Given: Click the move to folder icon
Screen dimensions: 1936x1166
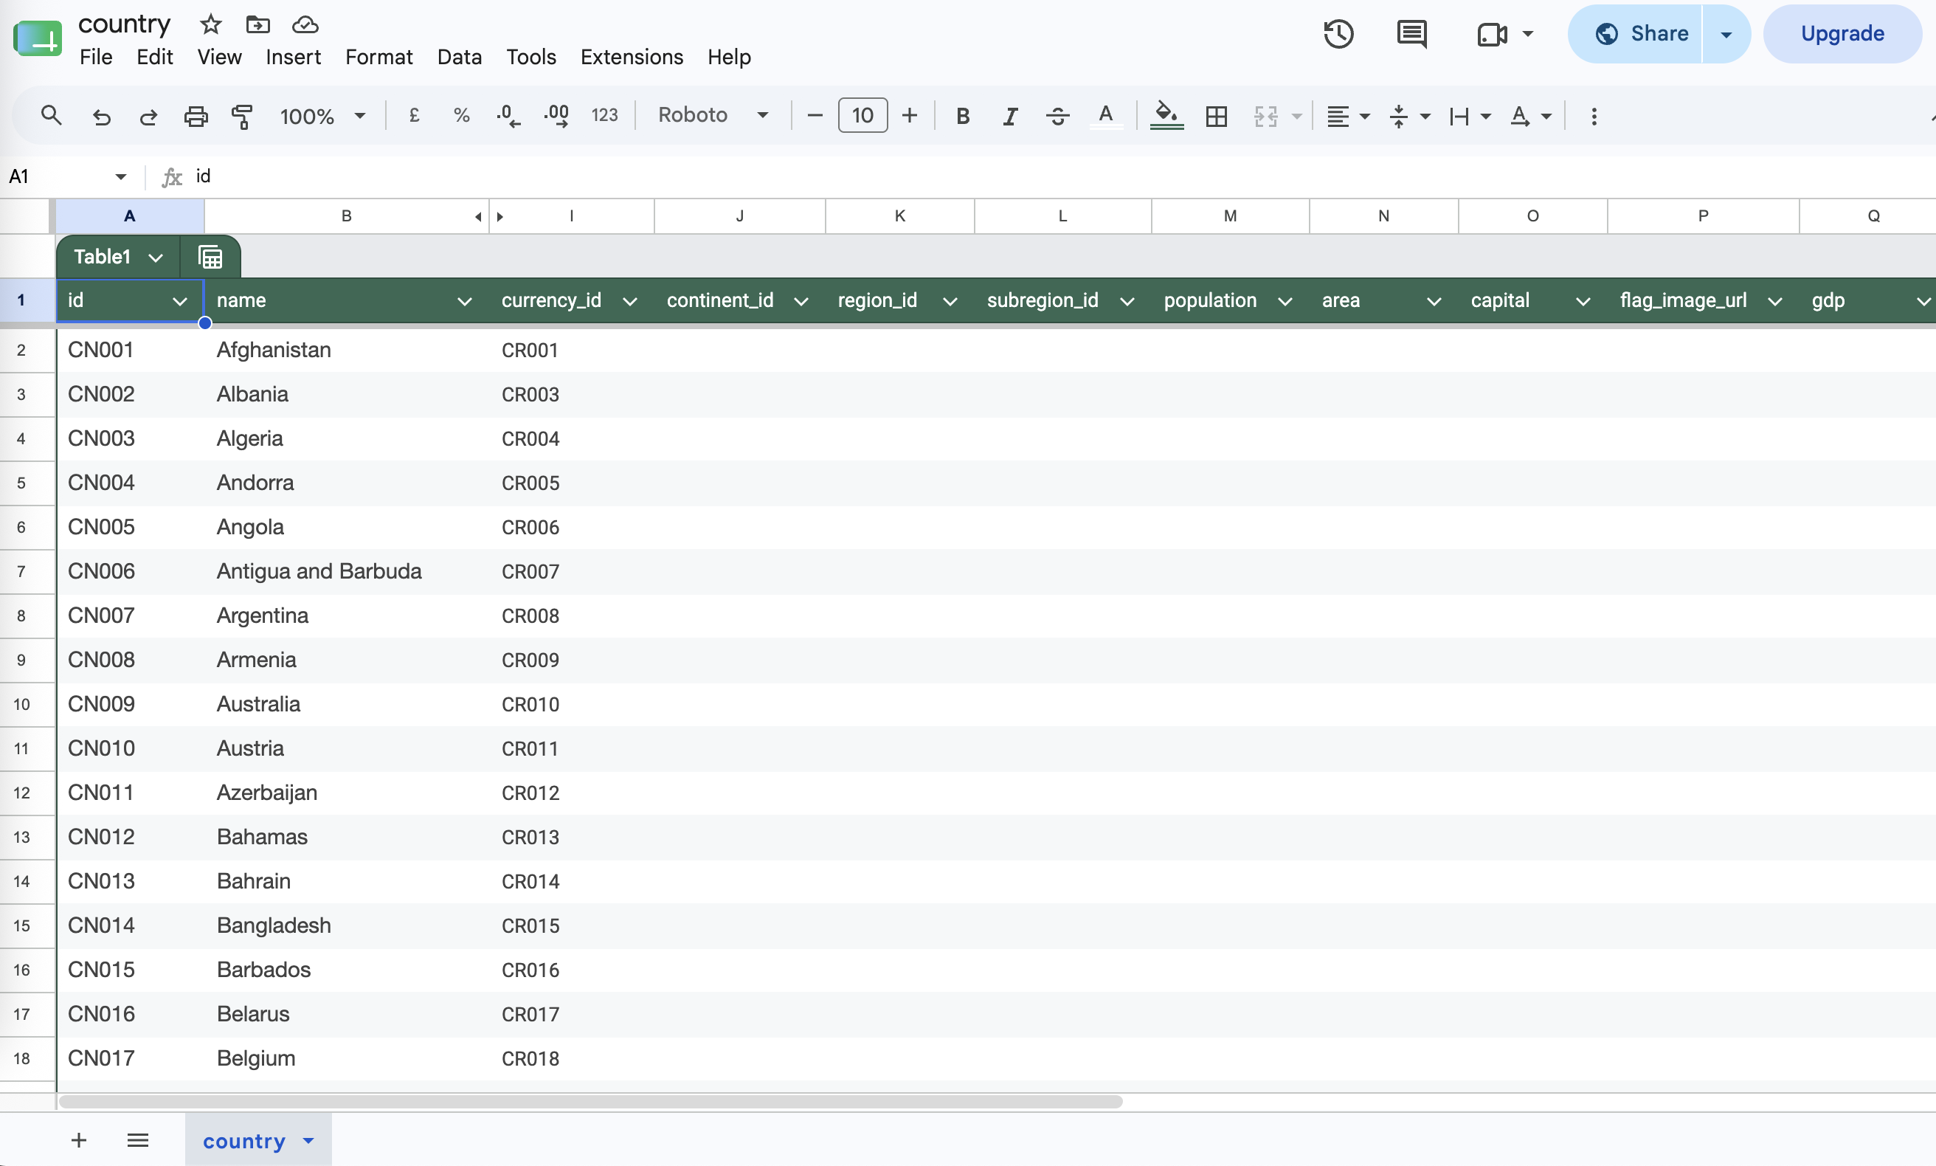Looking at the screenshot, I should pos(257,24).
